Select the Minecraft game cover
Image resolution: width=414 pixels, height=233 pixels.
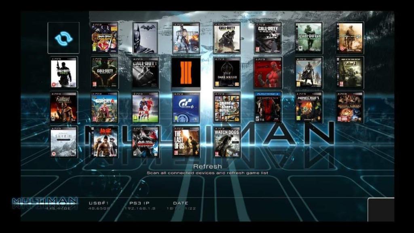(308, 107)
